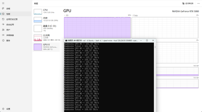Screen dimensions: 202x112
Task: Open the hamburger navigation menu
Action: pyautogui.click(x=3, y=3)
